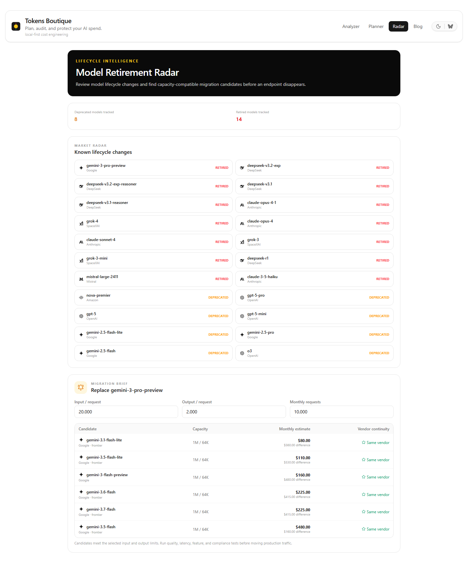Click the $110.00 monthly estimate
Image resolution: width=468 pixels, height=563 pixels.
(x=303, y=458)
